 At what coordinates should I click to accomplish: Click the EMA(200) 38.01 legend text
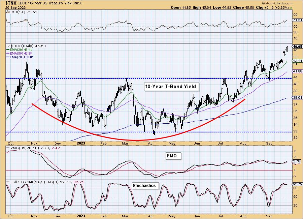pos(22,57)
